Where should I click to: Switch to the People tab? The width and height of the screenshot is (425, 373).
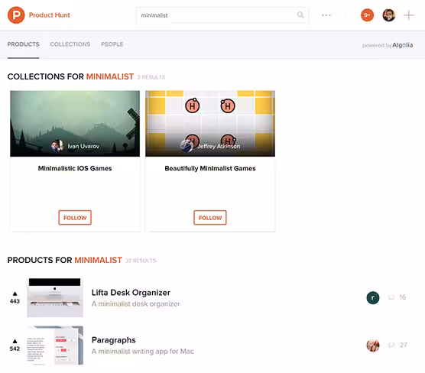(x=112, y=44)
